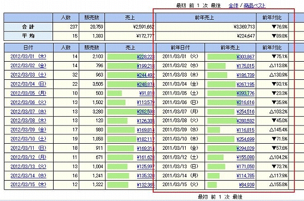Open previous-year sales ¥393,776 link
The width and height of the screenshot is (304, 201).
click(x=245, y=94)
